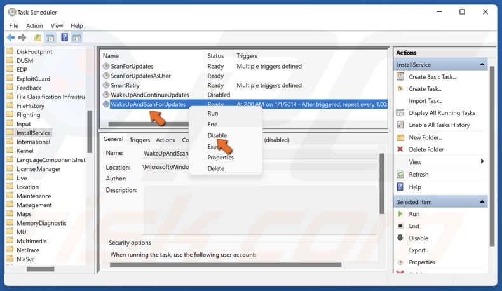
Task: Open the View menu in menu bar
Action: tap(57, 25)
